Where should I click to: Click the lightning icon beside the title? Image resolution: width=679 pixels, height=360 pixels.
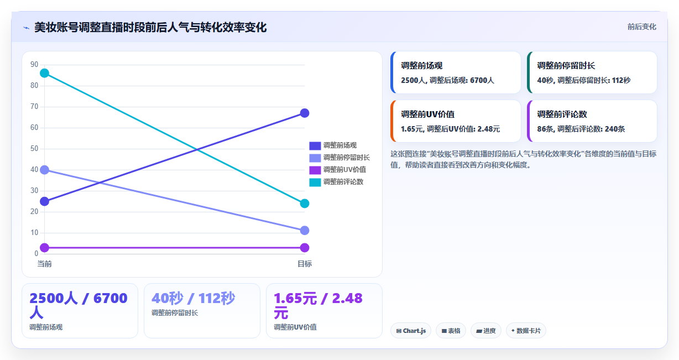point(26,28)
